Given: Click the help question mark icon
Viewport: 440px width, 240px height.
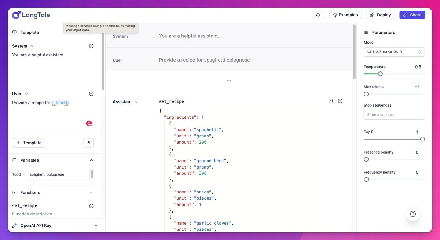Looking at the screenshot, I should click(413, 214).
